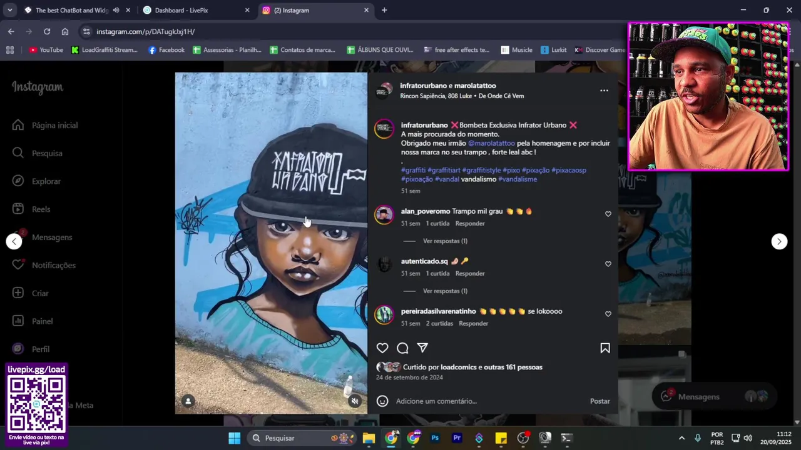Open Explorar in Instagram sidebar
This screenshot has width=801, height=450.
pos(37,181)
